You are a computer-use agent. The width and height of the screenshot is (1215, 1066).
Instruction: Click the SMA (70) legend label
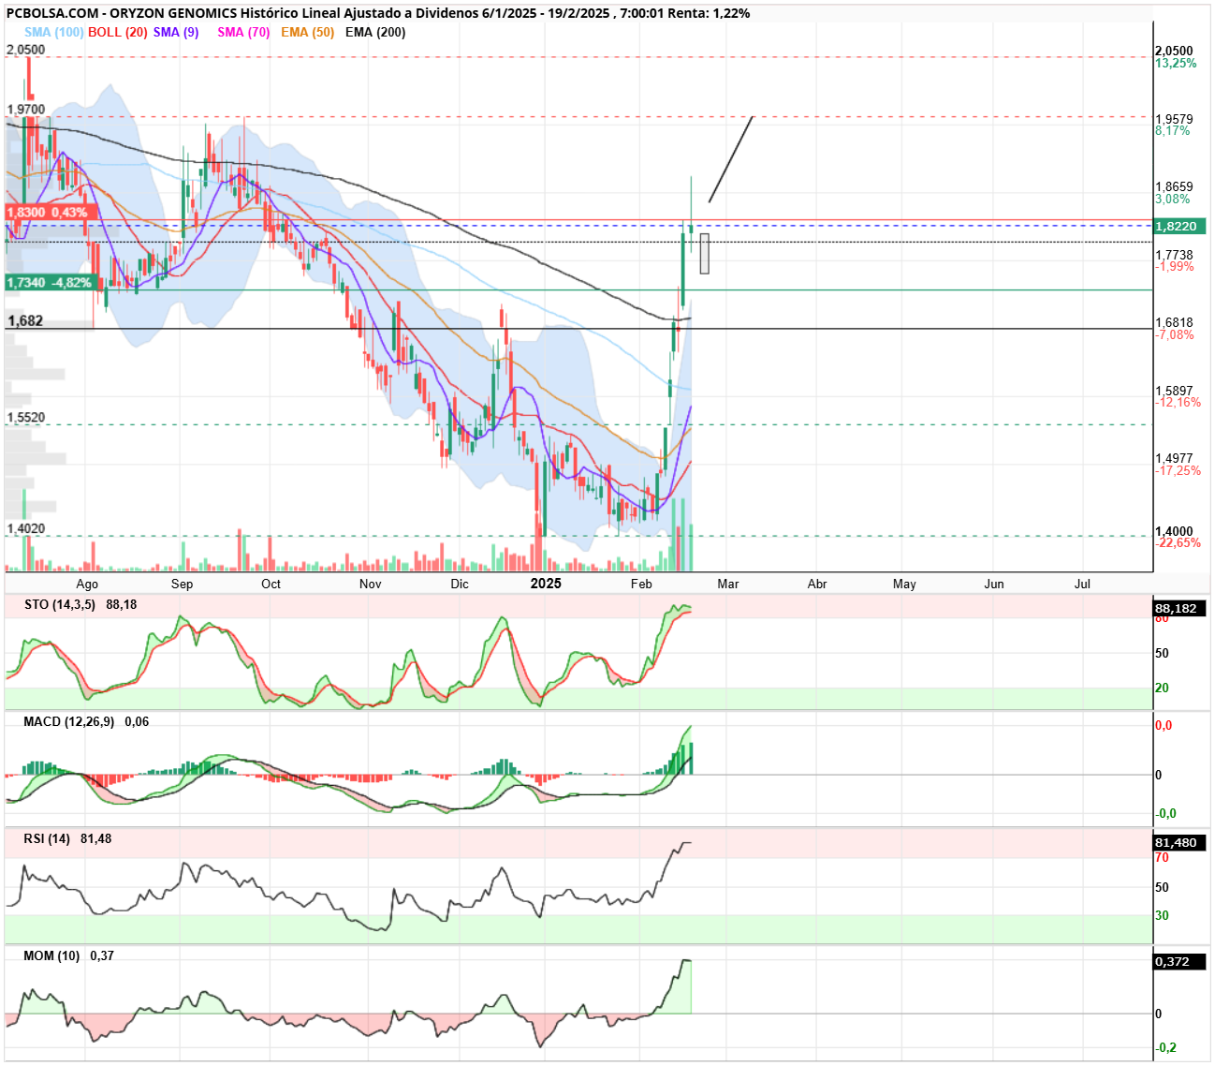[x=243, y=32]
